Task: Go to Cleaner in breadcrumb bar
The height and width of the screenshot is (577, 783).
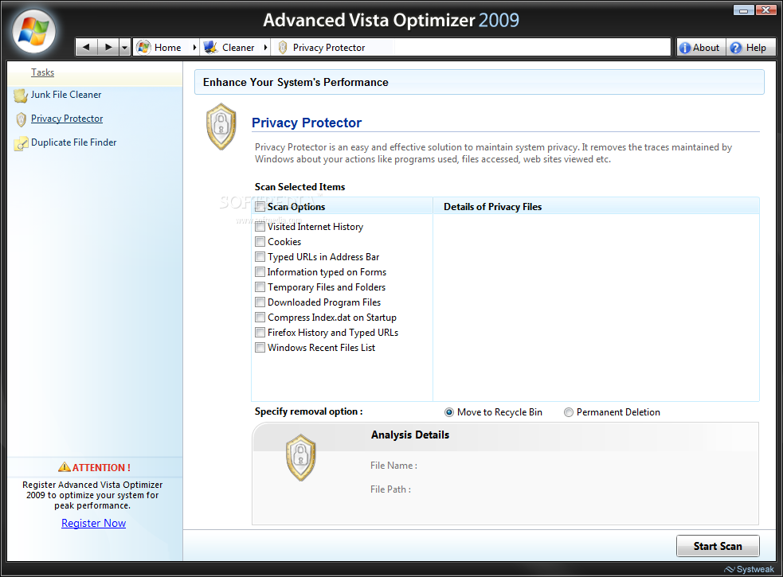Action: point(238,48)
